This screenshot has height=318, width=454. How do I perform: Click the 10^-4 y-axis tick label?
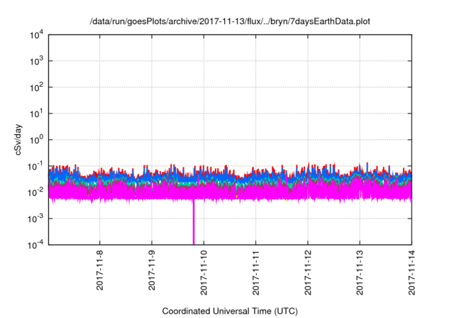(35, 245)
